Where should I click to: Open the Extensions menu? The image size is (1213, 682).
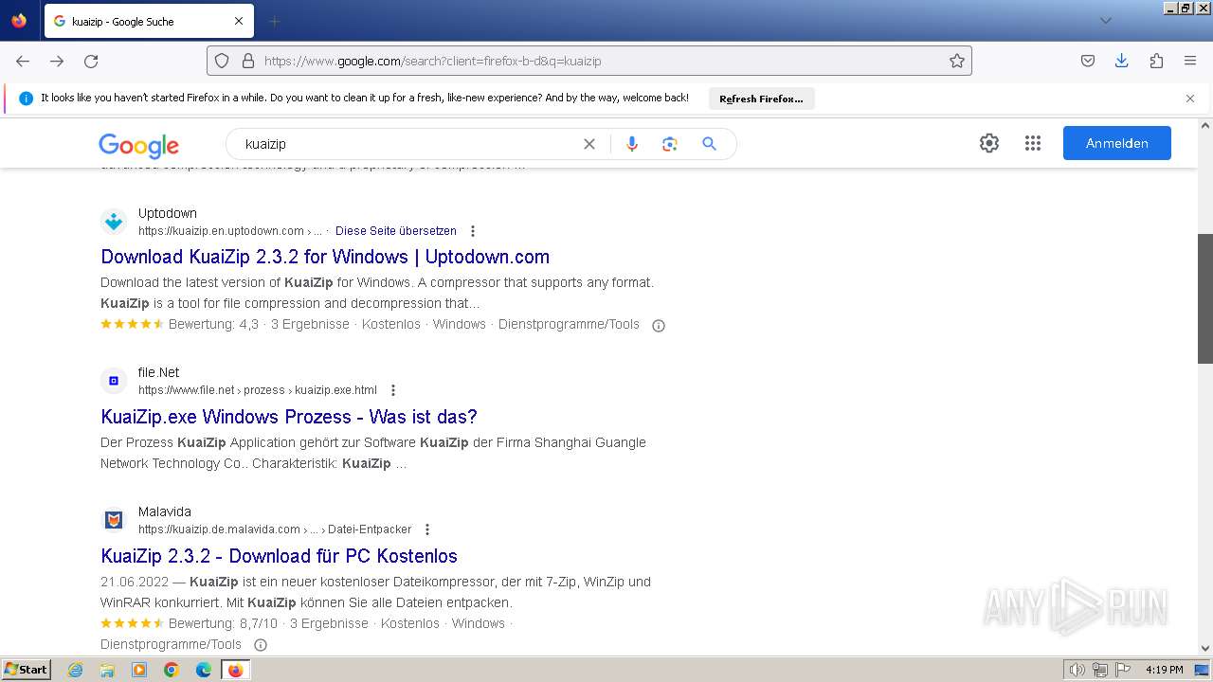(1156, 61)
